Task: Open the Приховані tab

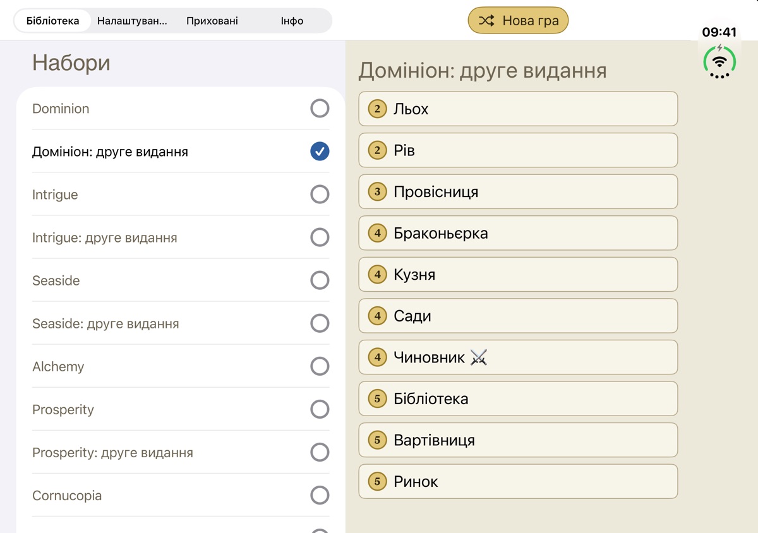Action: (x=212, y=21)
